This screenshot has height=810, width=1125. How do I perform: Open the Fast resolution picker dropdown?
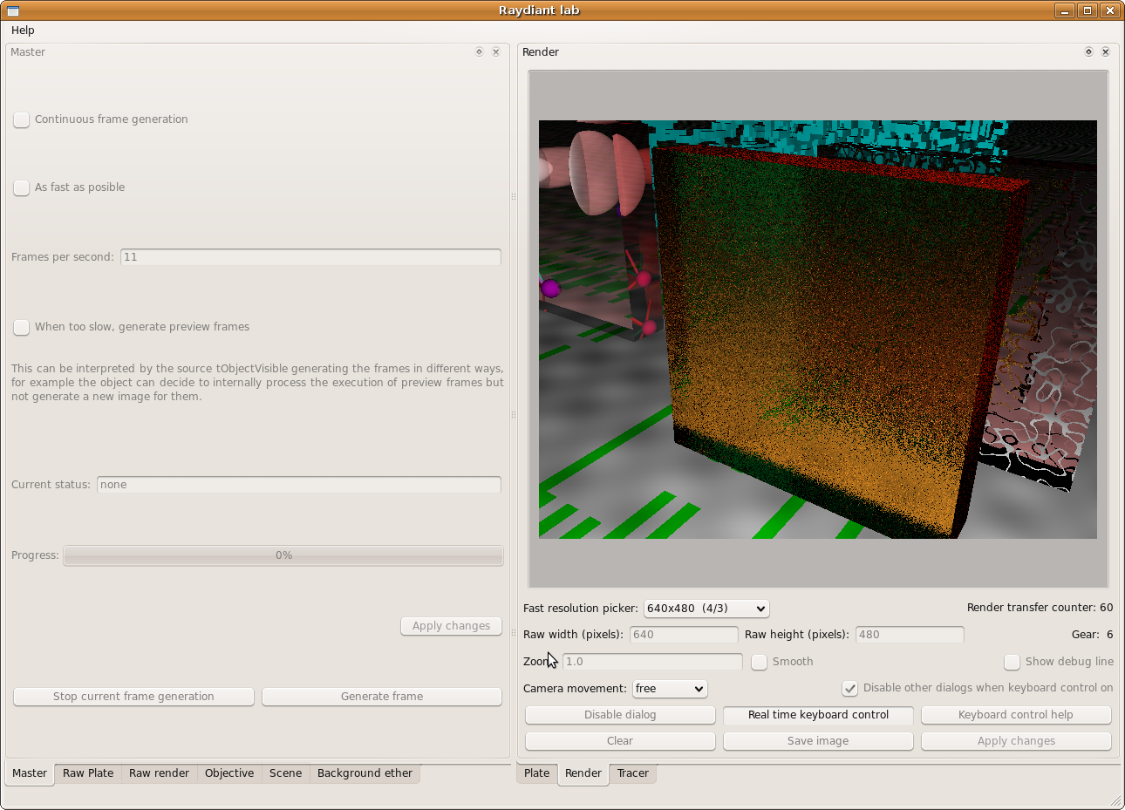[706, 609]
